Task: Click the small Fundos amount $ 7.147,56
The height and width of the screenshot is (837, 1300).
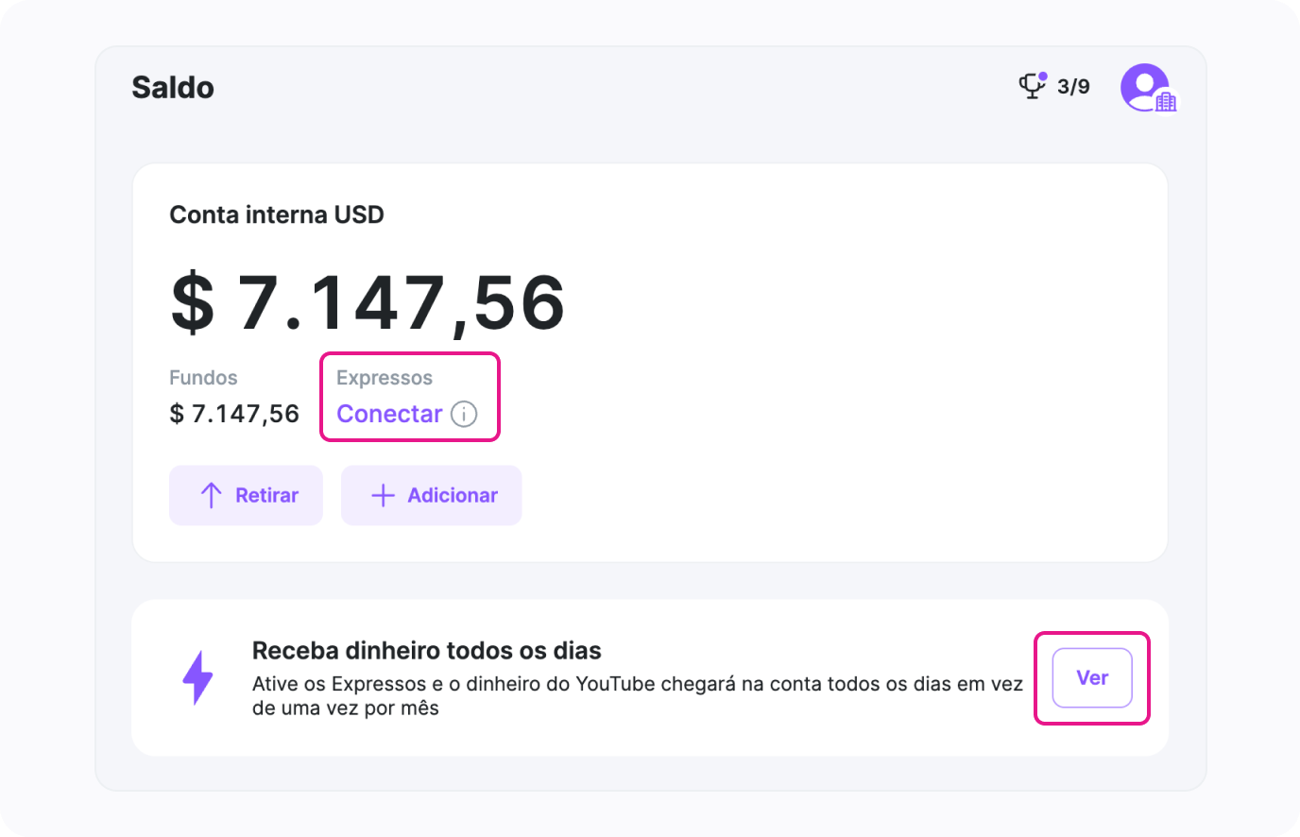Action: click(234, 414)
